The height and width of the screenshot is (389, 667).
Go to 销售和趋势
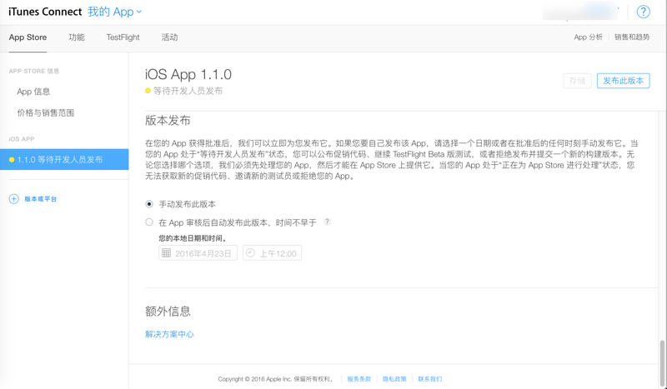click(632, 37)
